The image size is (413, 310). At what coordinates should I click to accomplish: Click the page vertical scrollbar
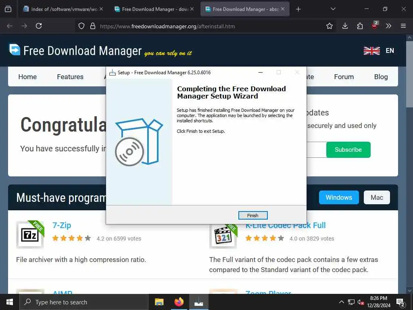point(409,74)
